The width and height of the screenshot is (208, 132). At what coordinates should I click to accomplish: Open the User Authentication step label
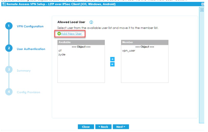(31, 49)
